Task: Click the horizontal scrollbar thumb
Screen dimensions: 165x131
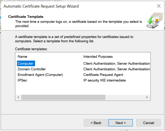Action: pos(63,97)
